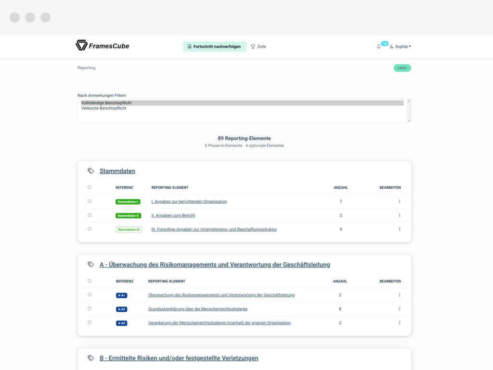Click the Stammdaten-I. reference badge
The width and height of the screenshot is (493, 370).
pyautogui.click(x=128, y=202)
